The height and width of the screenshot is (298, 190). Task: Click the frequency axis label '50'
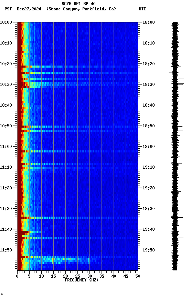(138, 276)
